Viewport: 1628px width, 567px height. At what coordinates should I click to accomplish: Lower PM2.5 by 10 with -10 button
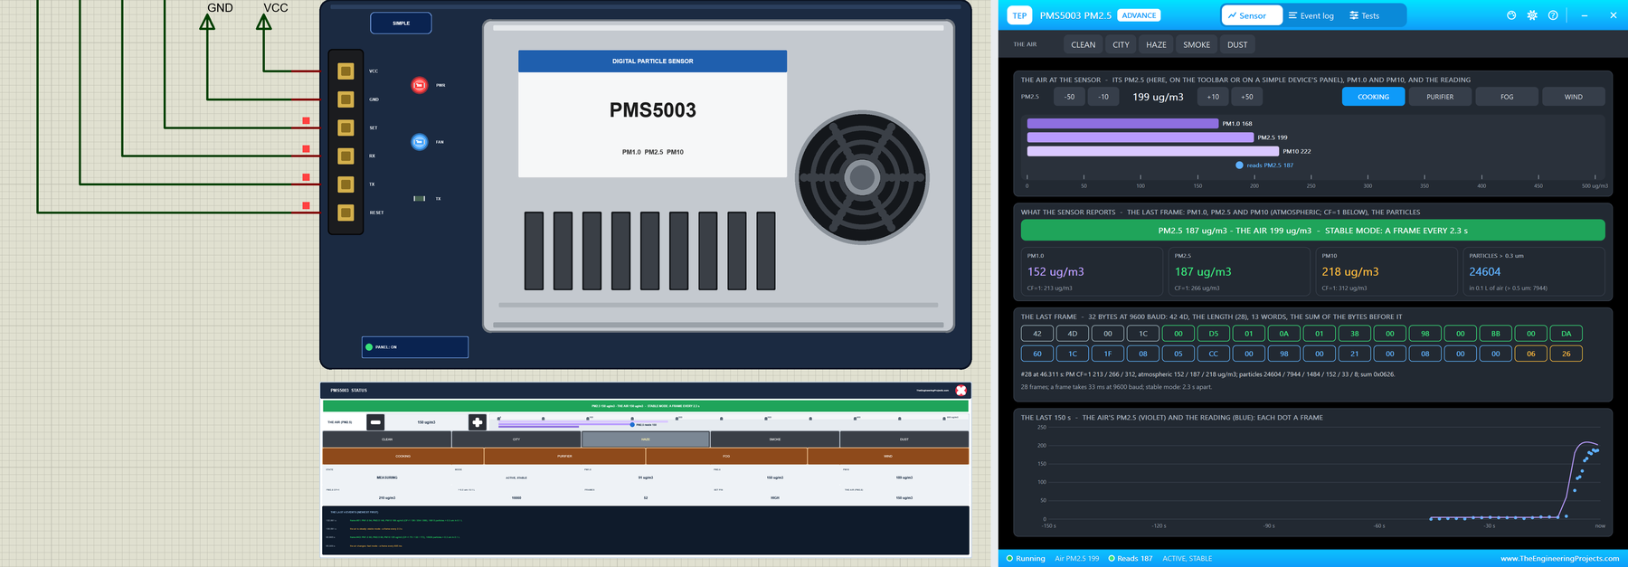[1103, 97]
